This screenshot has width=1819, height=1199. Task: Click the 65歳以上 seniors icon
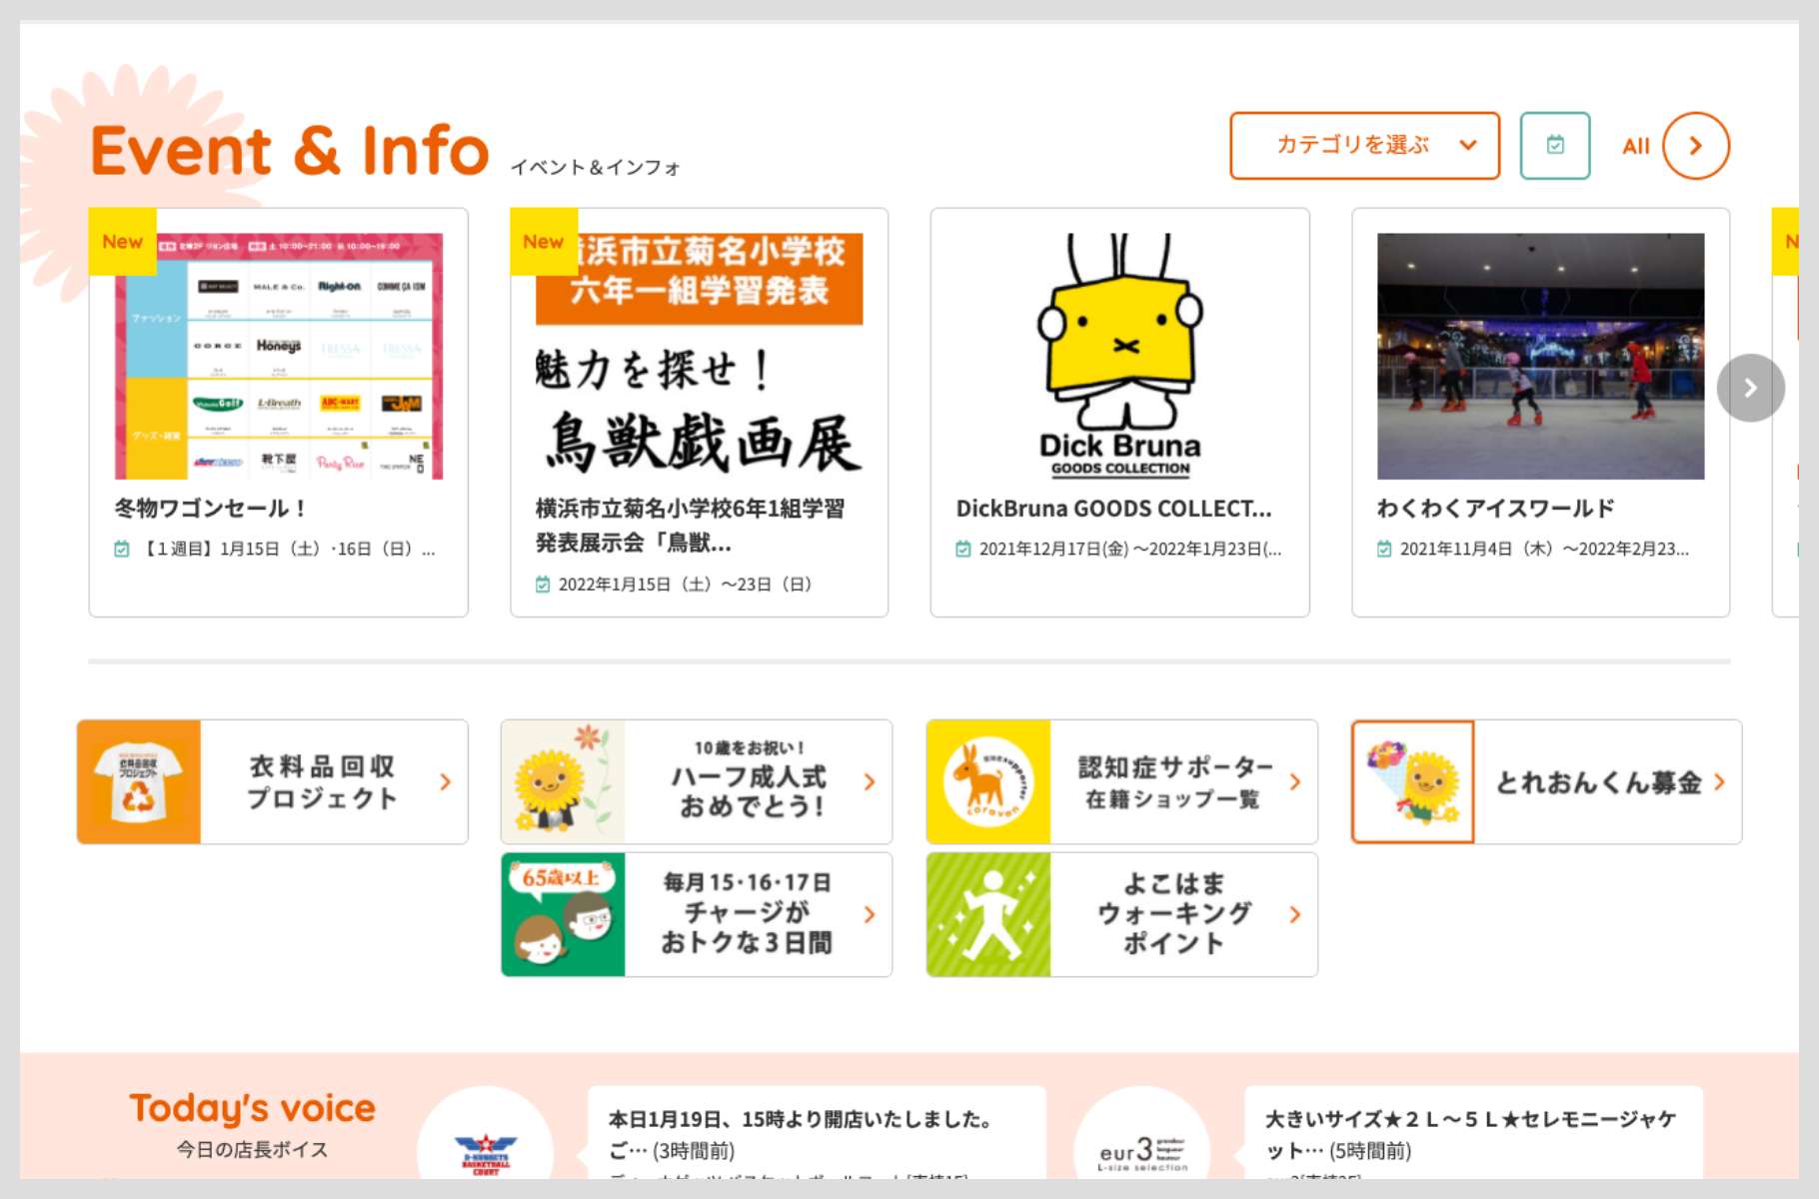click(563, 914)
